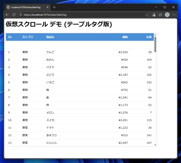Click stock value 115 in スイカ row
This screenshot has height=163, width=181.
(149, 120)
